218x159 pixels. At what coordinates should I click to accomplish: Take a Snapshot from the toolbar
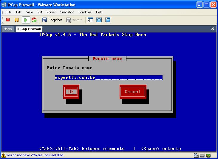pyautogui.click(x=52, y=20)
